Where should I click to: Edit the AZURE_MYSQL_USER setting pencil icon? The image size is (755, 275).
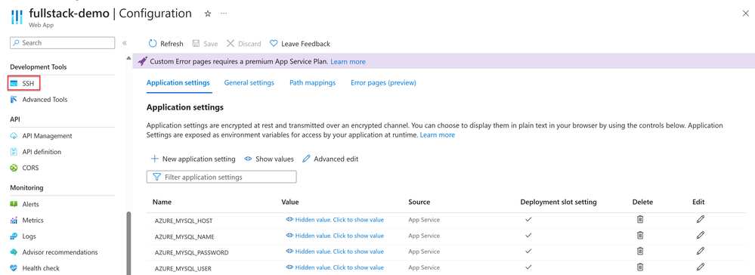tap(700, 267)
